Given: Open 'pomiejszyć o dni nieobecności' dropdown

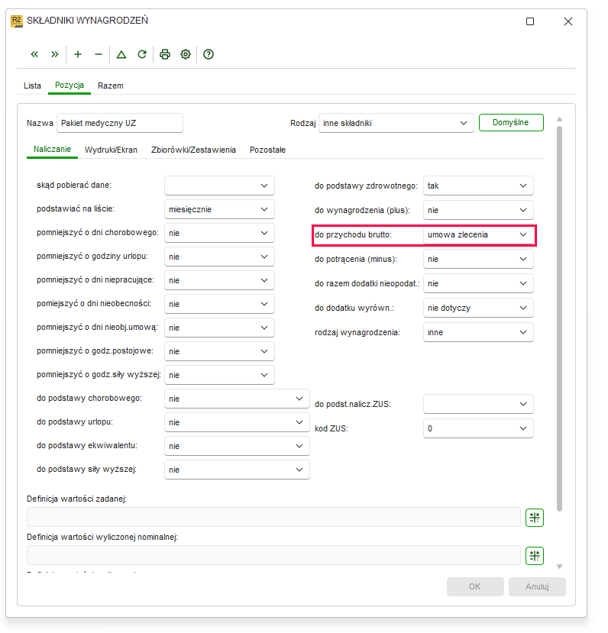Looking at the screenshot, I should pyautogui.click(x=219, y=304).
